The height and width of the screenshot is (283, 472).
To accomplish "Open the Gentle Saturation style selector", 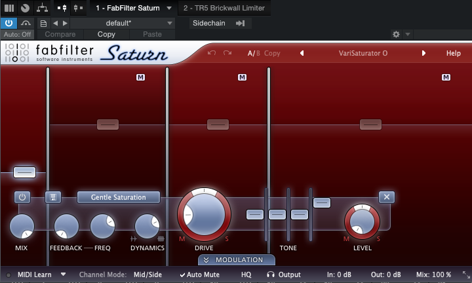I will coord(119,197).
